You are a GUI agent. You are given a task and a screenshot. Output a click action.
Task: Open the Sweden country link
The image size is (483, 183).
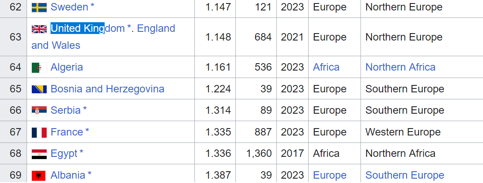70,7
